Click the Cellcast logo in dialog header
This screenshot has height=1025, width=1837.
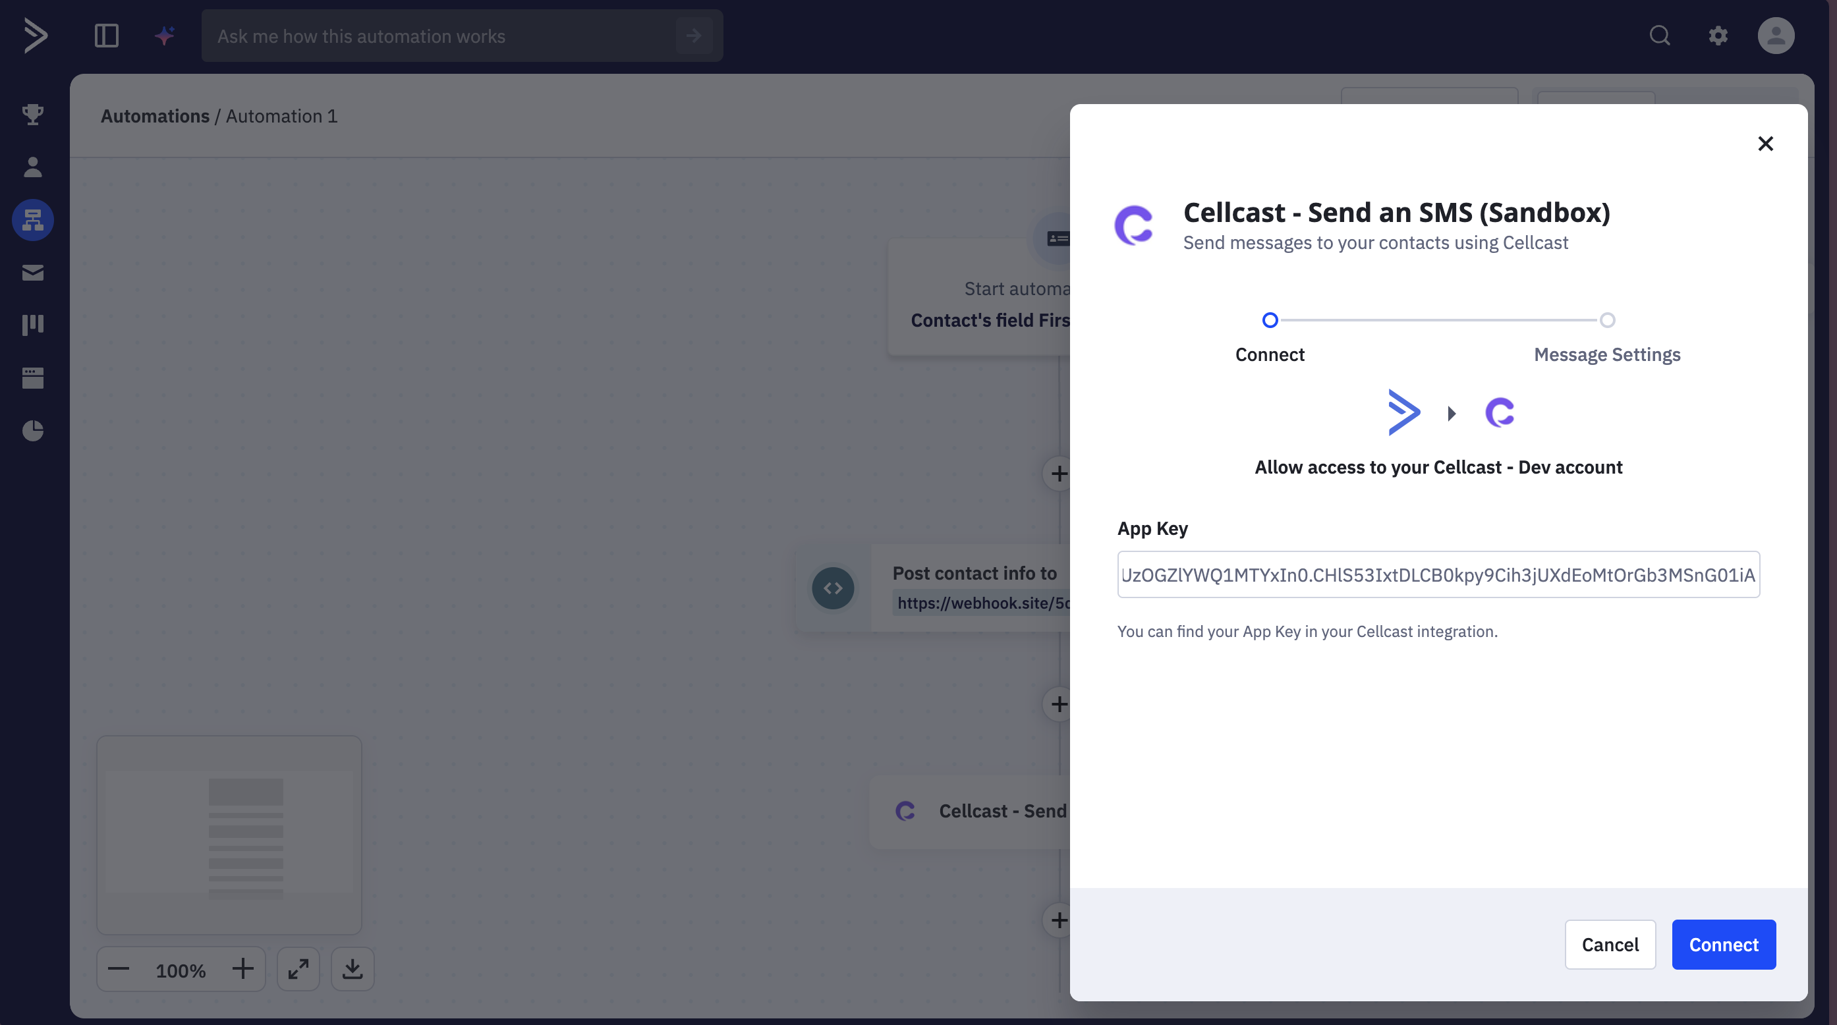1134,225
